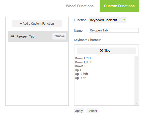147x116 pixels.
Task: Click the keystroke list scrollbar track
Action: pyautogui.click(x=137, y=81)
